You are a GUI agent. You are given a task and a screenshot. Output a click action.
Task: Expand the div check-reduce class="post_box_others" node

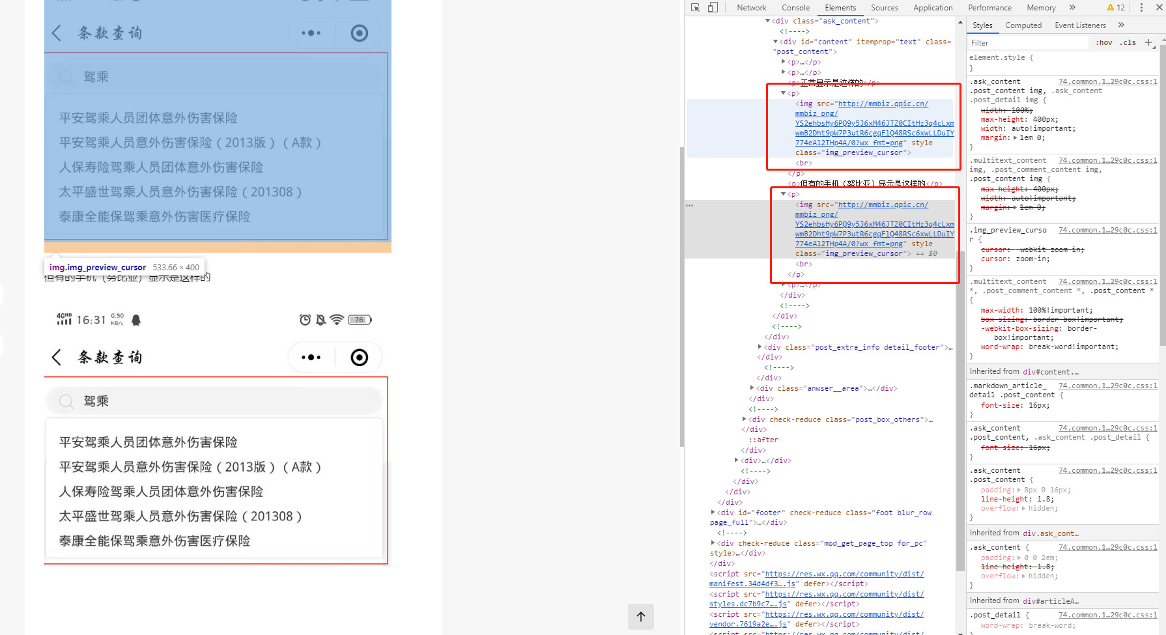tap(744, 419)
